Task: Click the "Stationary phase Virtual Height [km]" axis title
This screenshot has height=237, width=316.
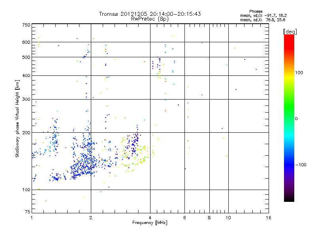Action: [x=17, y=119]
